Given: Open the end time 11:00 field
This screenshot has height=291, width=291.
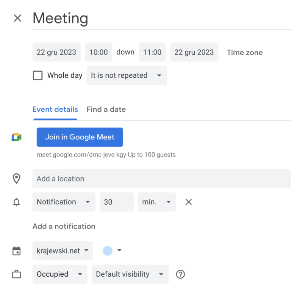Looking at the screenshot, I should (152, 52).
